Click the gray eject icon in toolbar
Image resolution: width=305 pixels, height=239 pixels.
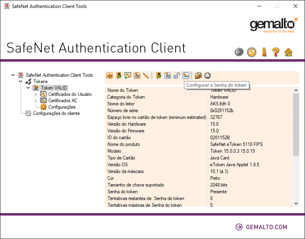(x=207, y=76)
